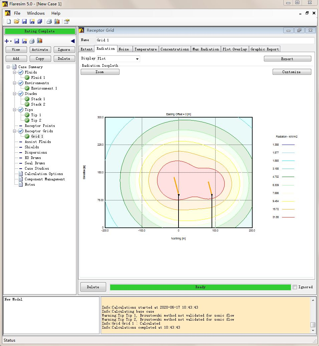
Task: Collapse the Fluids tree node
Action: tap(15, 72)
